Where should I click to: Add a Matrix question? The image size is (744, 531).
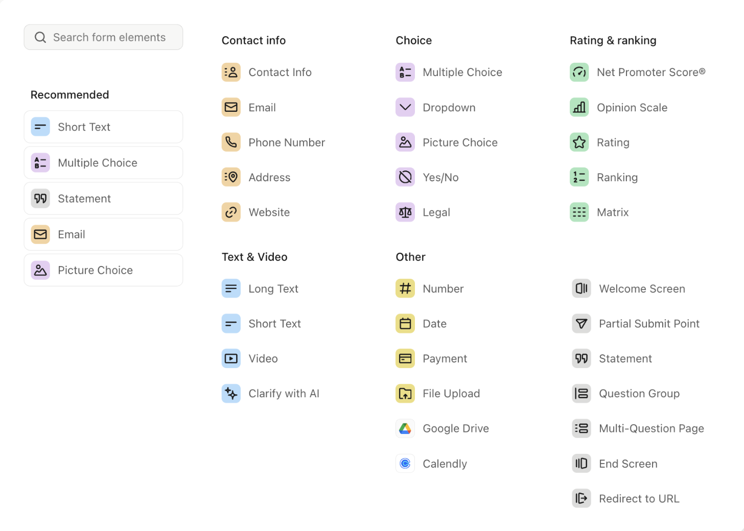pos(612,212)
